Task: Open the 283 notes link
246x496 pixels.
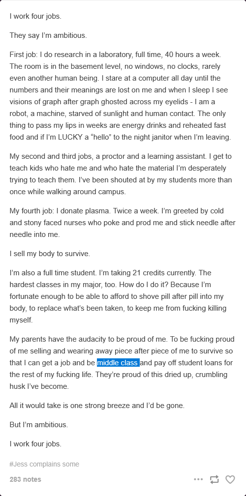Action: (25, 479)
